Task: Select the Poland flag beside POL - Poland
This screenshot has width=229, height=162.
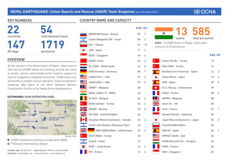Action: point(84,45)
